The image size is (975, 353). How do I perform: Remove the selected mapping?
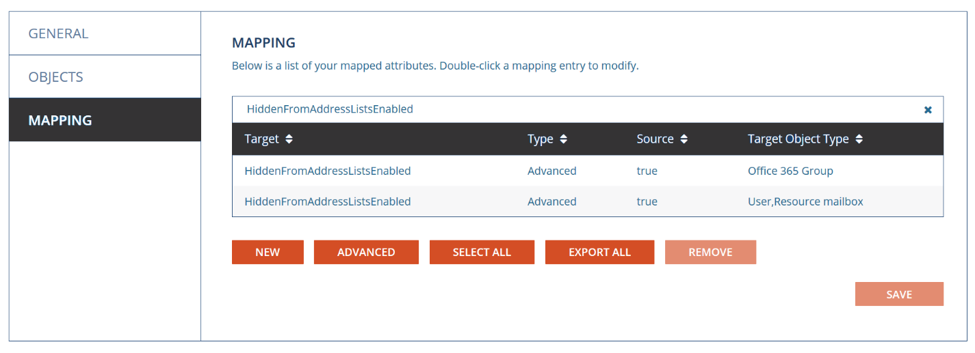pos(710,252)
